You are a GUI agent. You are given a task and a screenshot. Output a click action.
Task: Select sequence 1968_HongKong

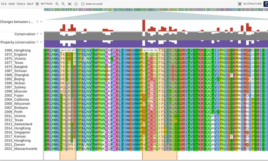click(x=18, y=50)
